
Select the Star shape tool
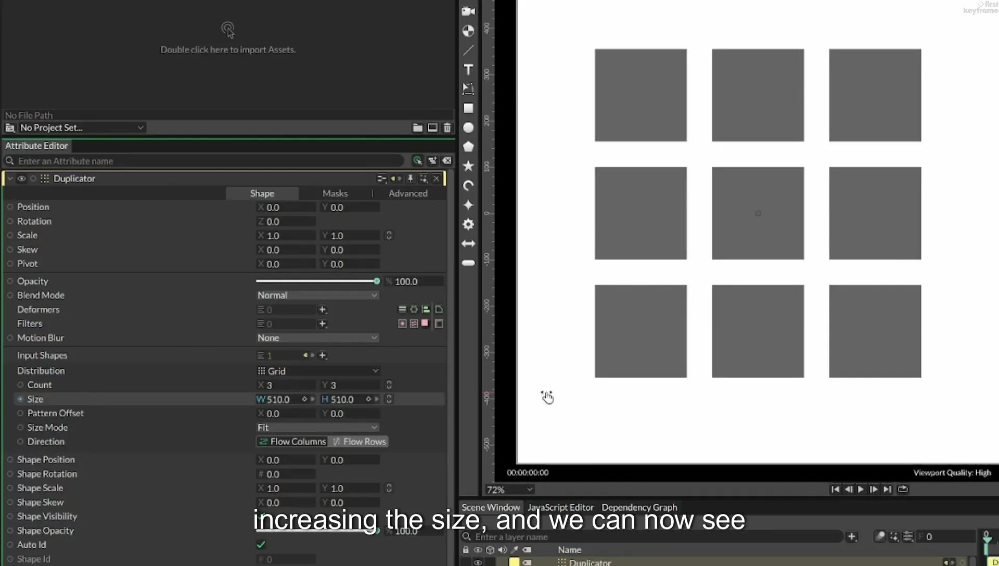coord(468,166)
